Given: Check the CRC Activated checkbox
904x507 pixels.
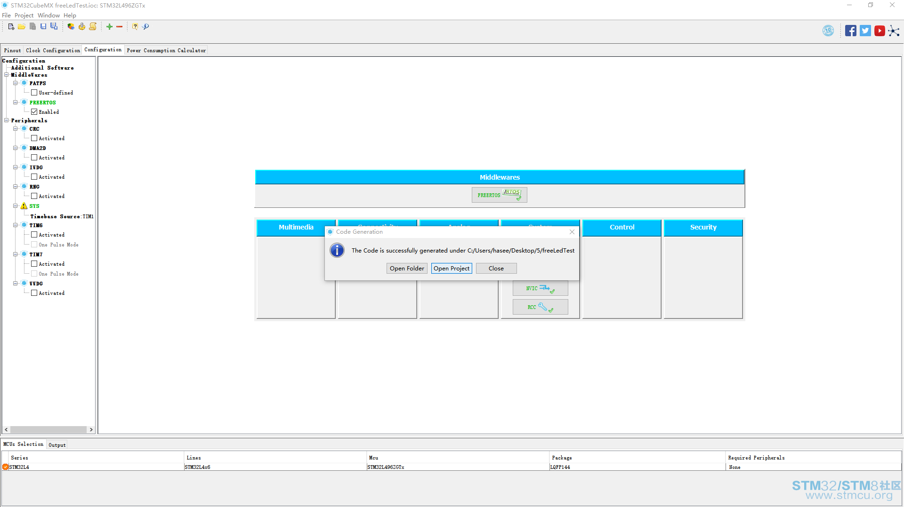Looking at the screenshot, I should [34, 138].
